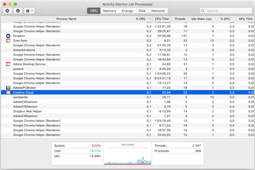Screen dimensions: 255x170
Task: Click the green zoom window button
Action: pos(15,4)
